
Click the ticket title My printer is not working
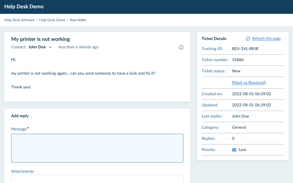(41, 39)
